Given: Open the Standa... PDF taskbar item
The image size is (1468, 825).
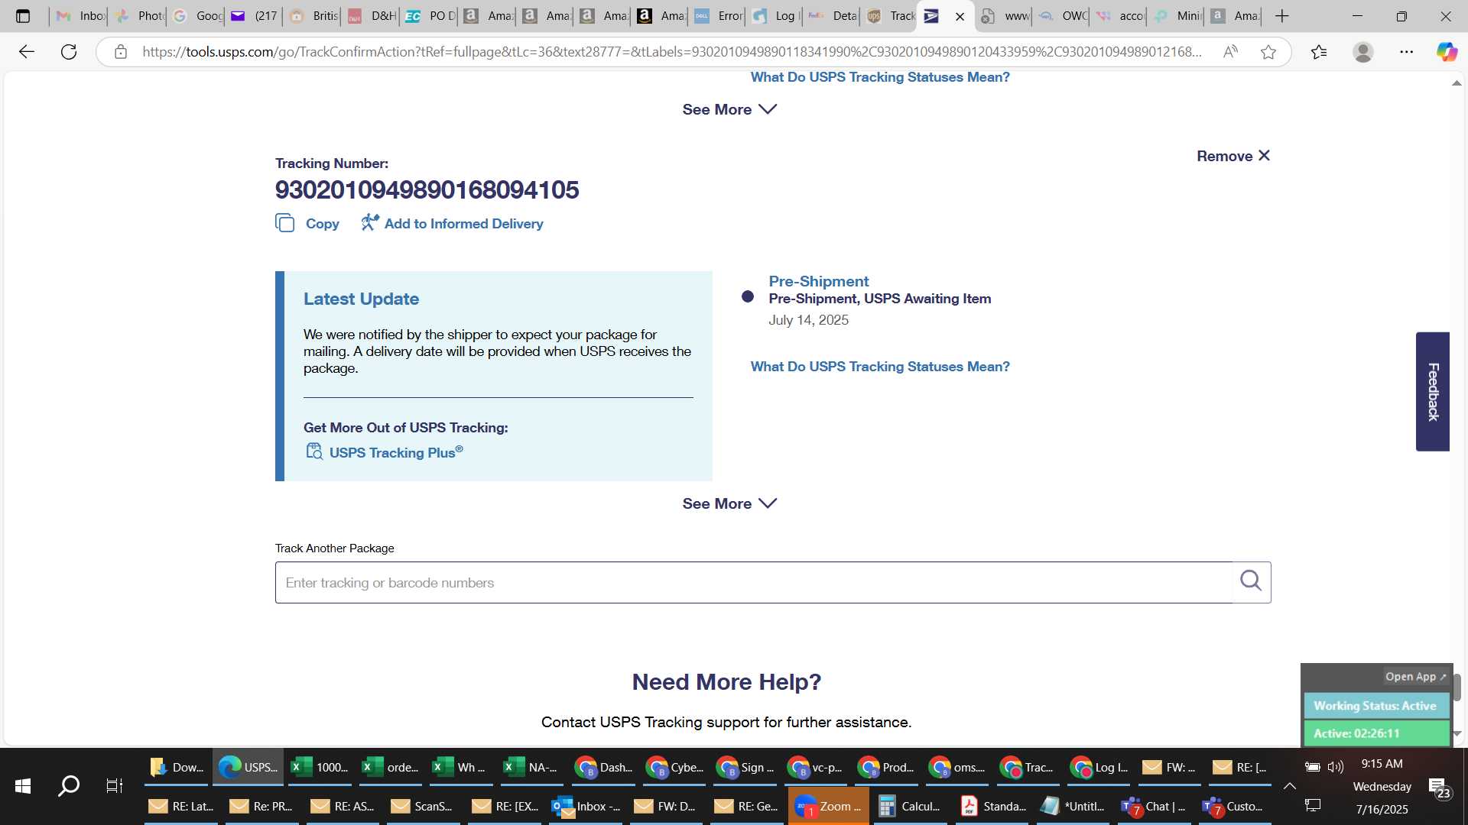Looking at the screenshot, I should point(993,807).
